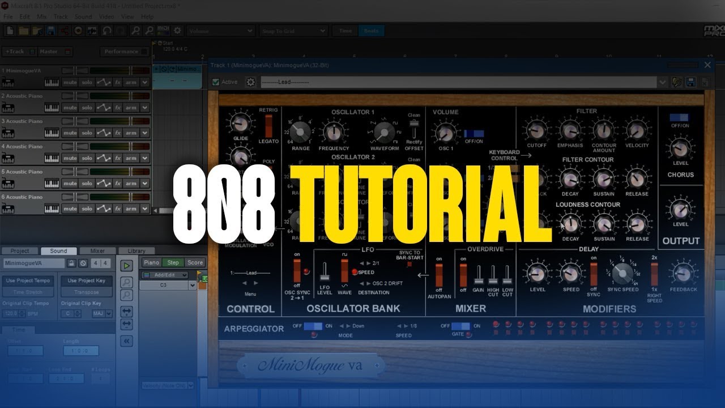Click the Master track button
The height and width of the screenshot is (408, 725).
(56, 52)
